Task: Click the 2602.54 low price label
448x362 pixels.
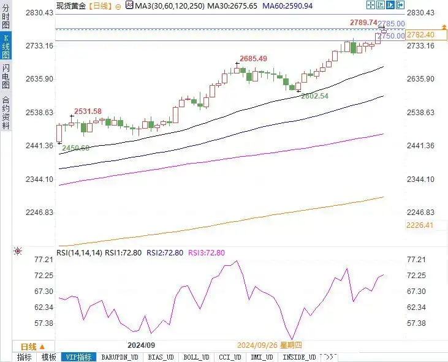Action: pos(314,96)
